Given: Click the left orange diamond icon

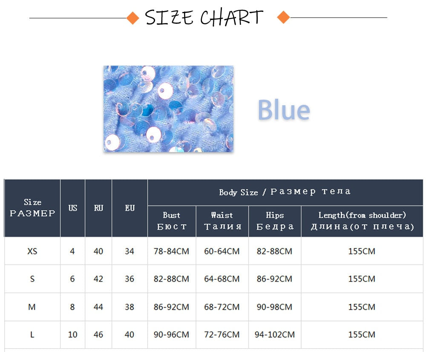Looking at the screenshot, I should tap(133, 18).
